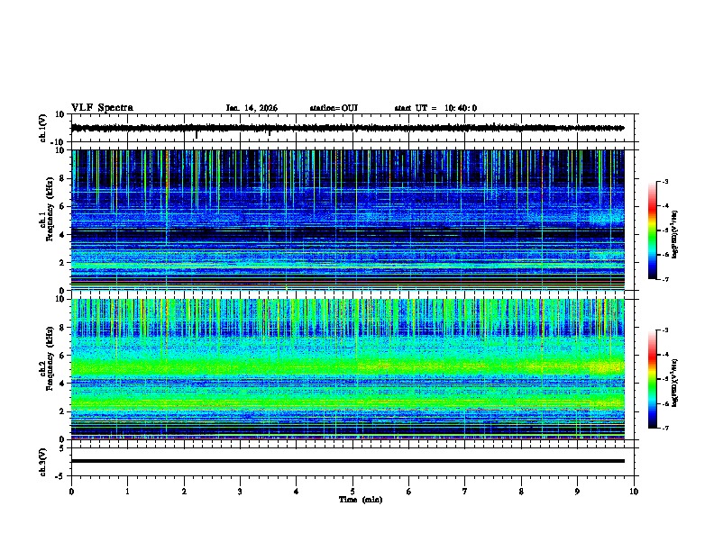This screenshot has height=551, width=714.
Task: Click the "-3" label on ch.1 colorbar
Action: tap(664, 181)
